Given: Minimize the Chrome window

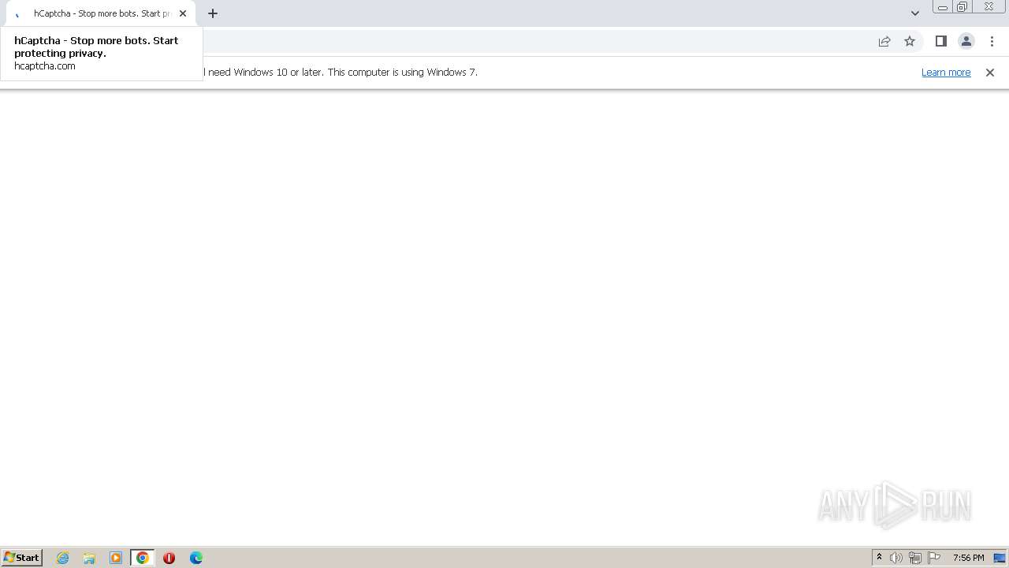Looking at the screenshot, I should (943, 7).
